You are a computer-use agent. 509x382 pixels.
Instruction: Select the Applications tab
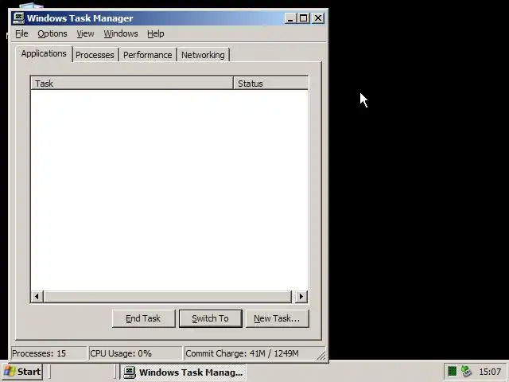pos(44,53)
